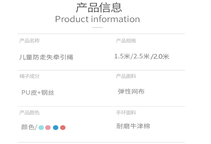
Task: Select the 1.5米 size option
Action: (123, 56)
